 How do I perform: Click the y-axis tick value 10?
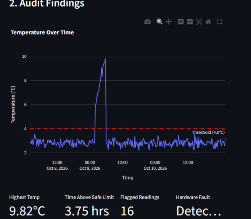click(24, 56)
